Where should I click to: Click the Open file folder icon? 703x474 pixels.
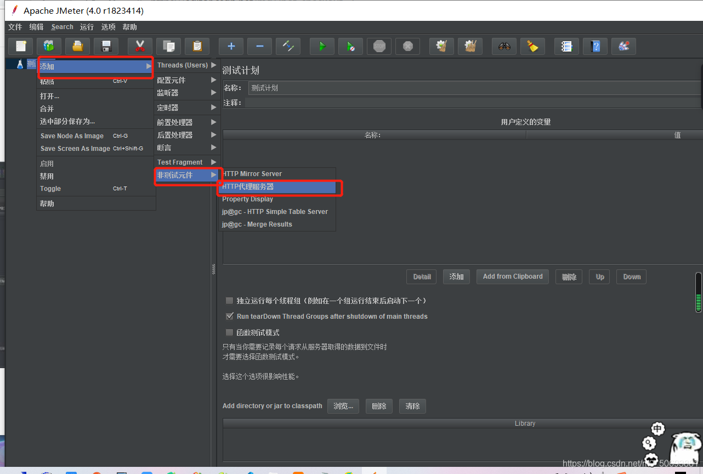point(78,46)
